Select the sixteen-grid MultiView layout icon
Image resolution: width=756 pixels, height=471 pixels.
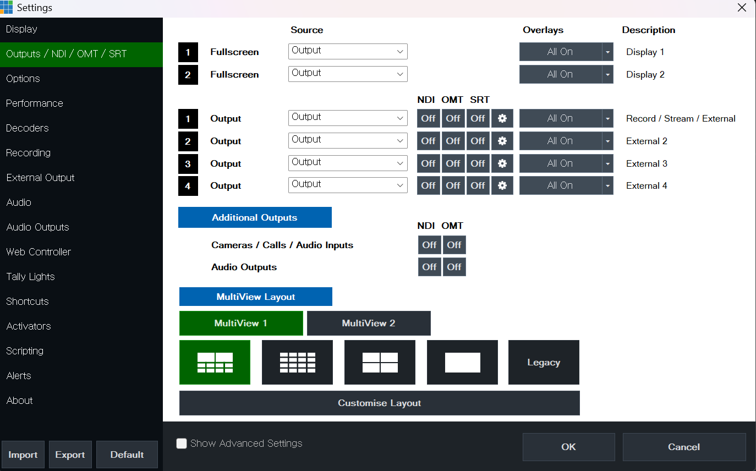pyautogui.click(x=297, y=362)
